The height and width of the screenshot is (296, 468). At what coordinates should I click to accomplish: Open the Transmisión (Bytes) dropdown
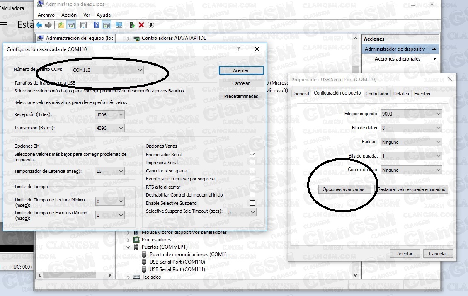(110, 128)
